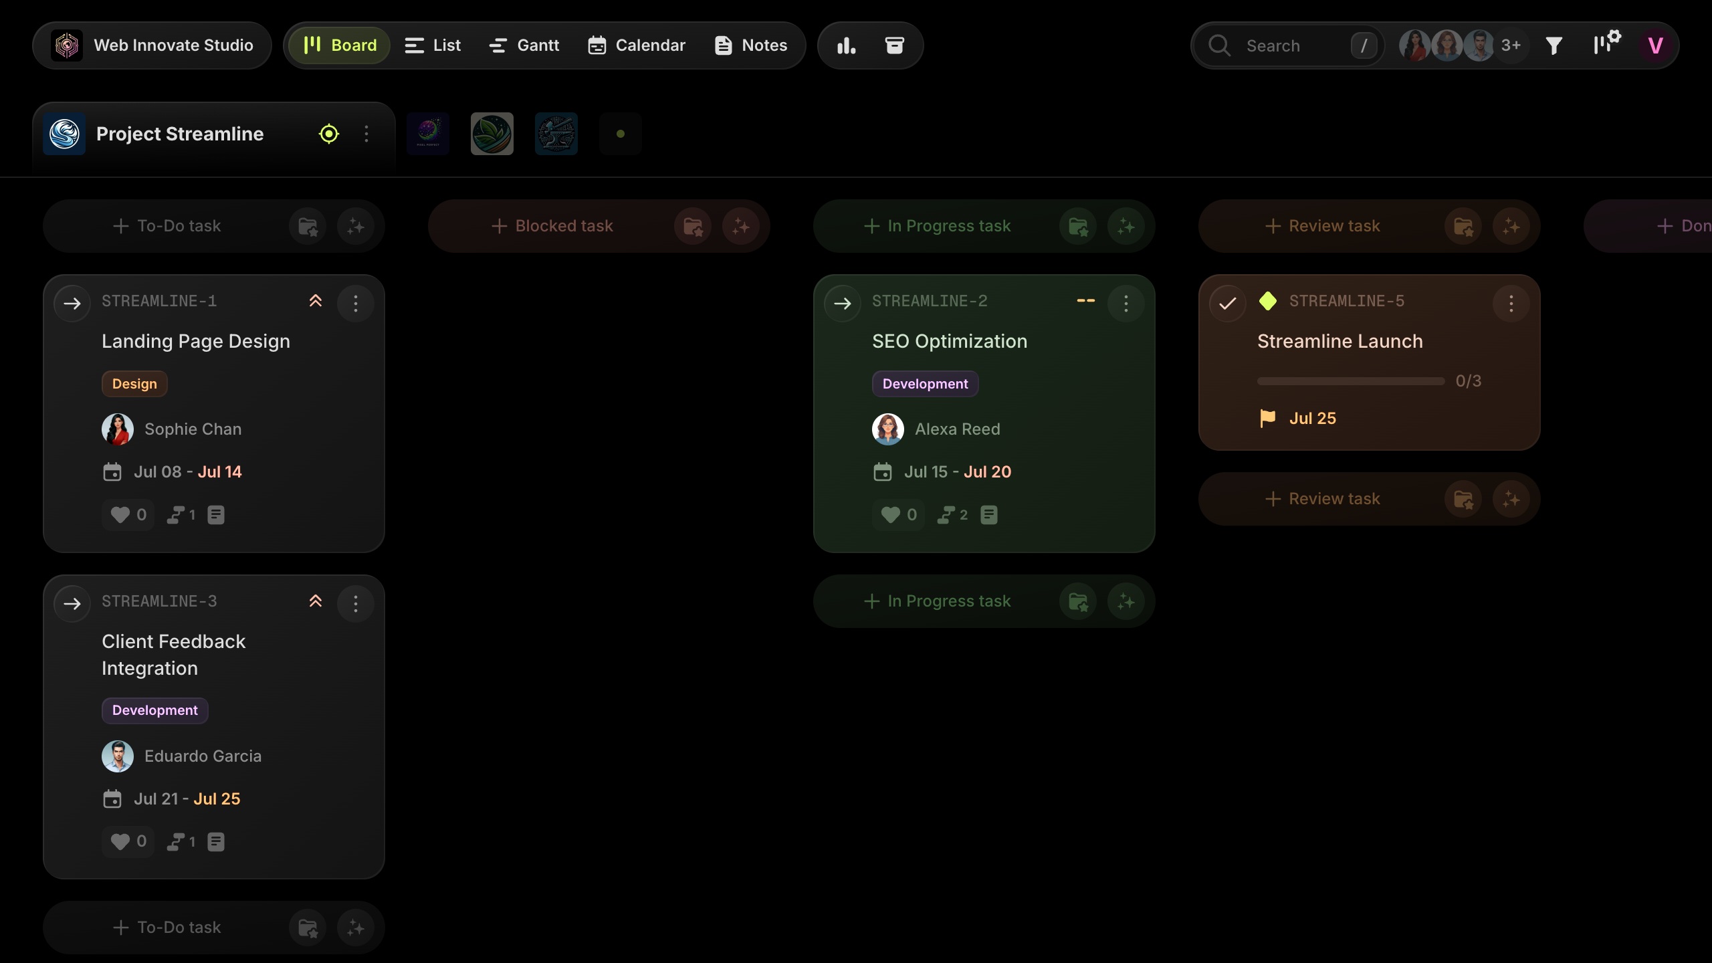Click top To-Do template folder icon

pos(308,227)
